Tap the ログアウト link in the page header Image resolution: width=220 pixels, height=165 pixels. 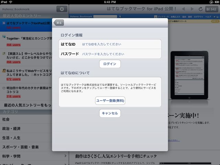(198, 17)
